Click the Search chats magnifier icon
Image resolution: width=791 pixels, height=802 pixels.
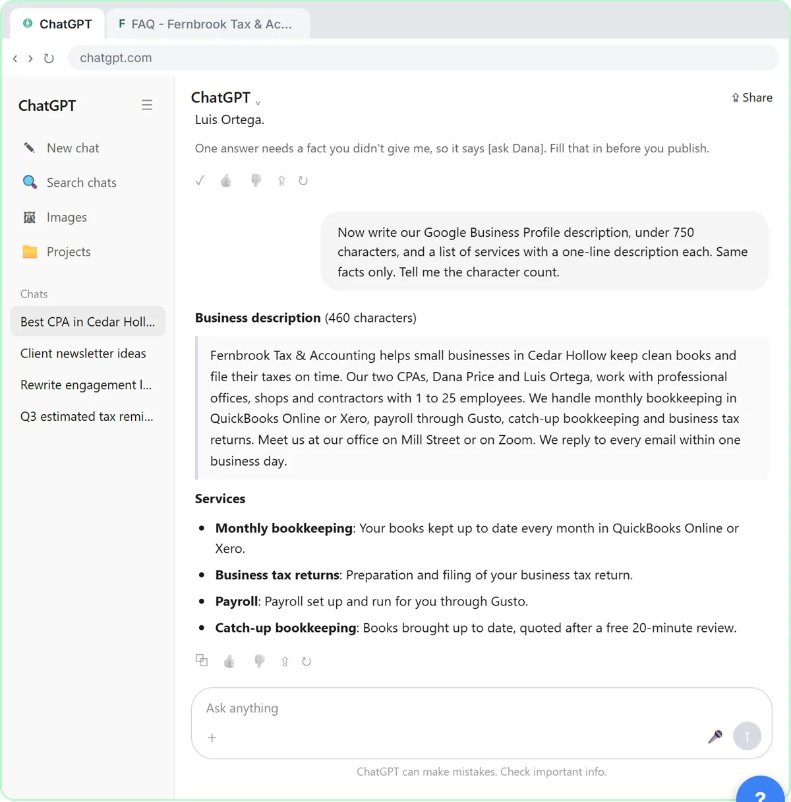tap(30, 182)
